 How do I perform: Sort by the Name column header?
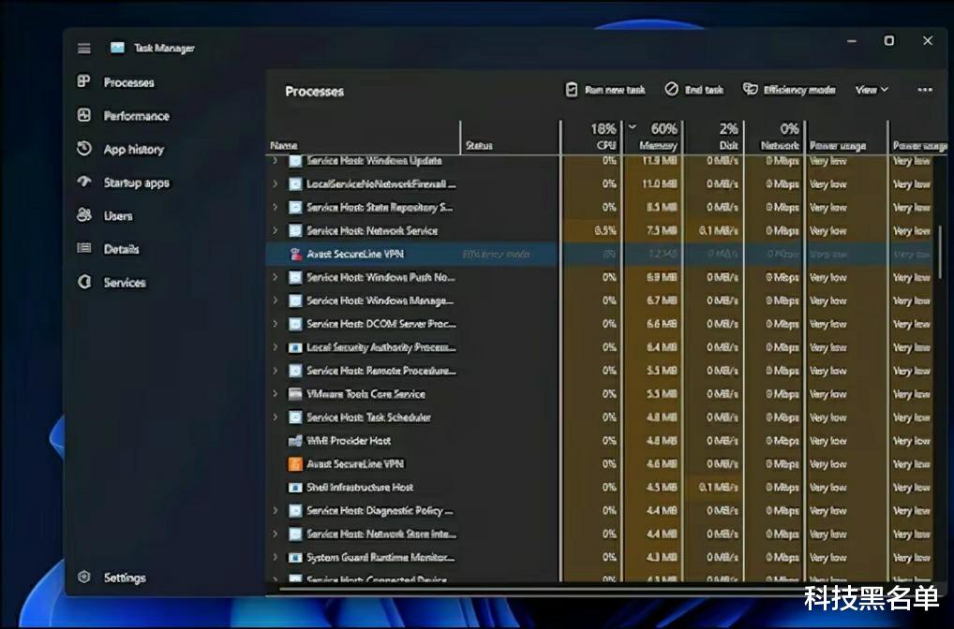pos(284,146)
